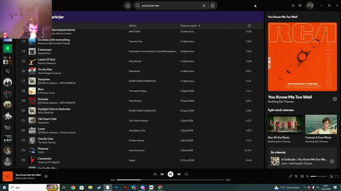
Task: Open the play queue
Action: 296,176
